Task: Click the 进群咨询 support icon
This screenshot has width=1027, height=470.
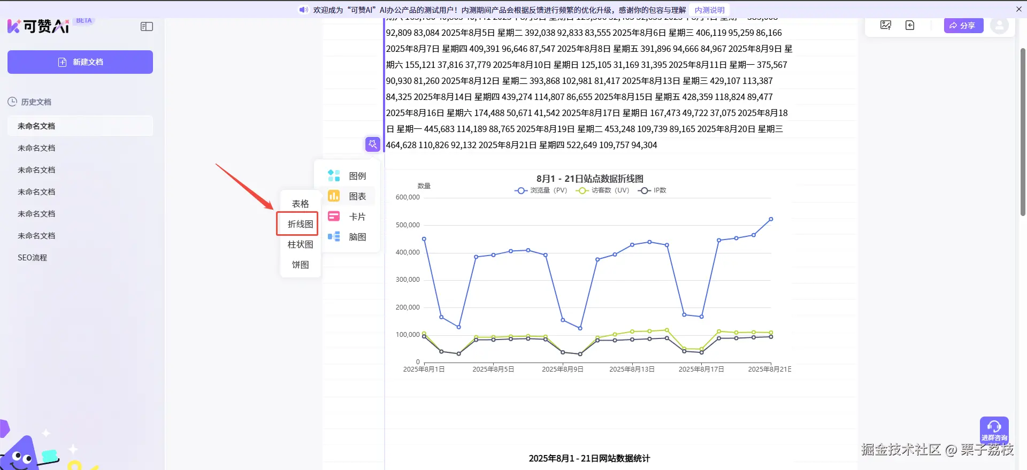Action: tap(994, 430)
